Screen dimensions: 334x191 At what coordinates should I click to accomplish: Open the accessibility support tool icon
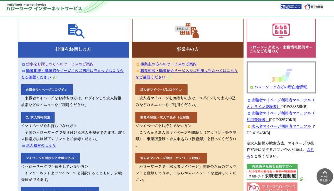[x=291, y=7]
